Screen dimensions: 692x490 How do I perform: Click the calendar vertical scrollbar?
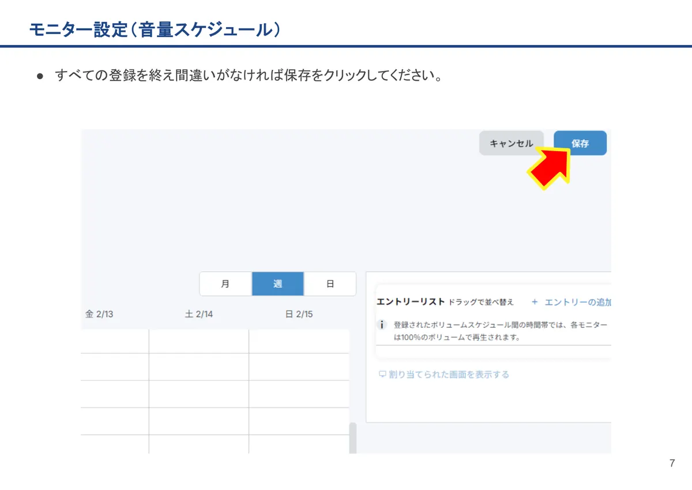[x=353, y=438]
